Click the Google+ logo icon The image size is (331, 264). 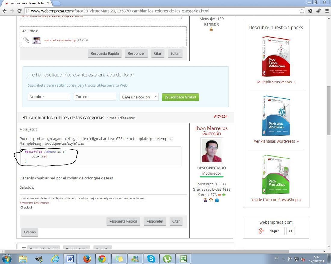click(x=261, y=231)
